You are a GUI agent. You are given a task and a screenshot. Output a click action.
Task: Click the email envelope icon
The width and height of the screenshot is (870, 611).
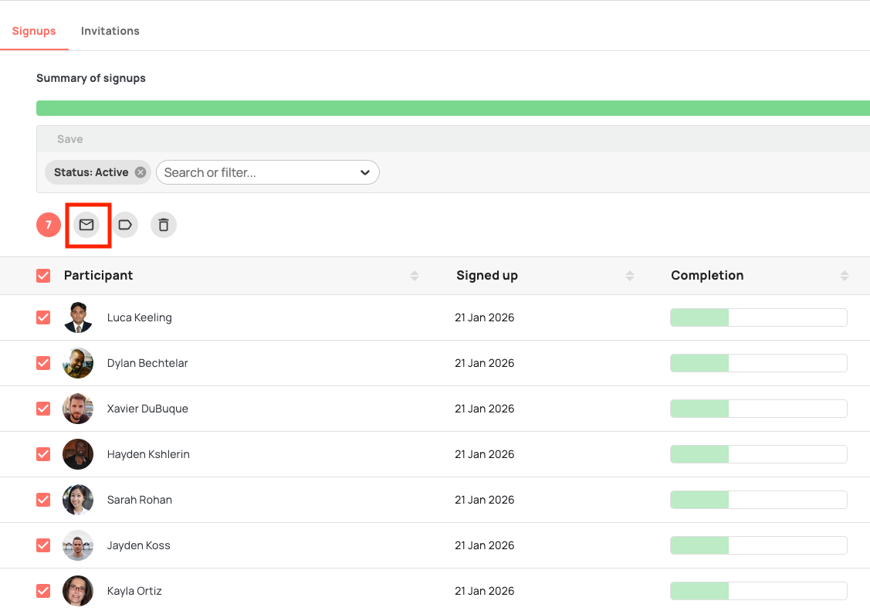[86, 225]
